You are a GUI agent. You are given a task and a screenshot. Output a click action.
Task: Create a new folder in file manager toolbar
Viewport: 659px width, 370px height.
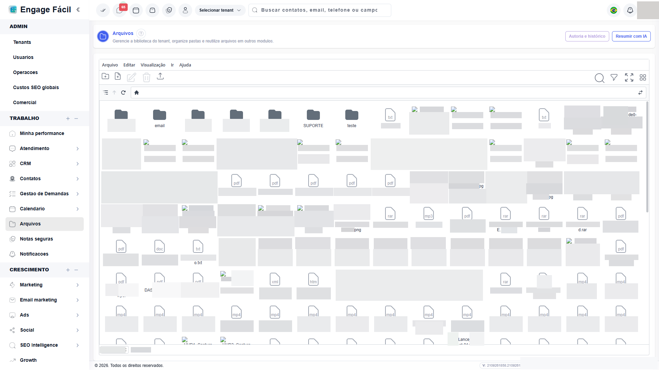(x=105, y=76)
